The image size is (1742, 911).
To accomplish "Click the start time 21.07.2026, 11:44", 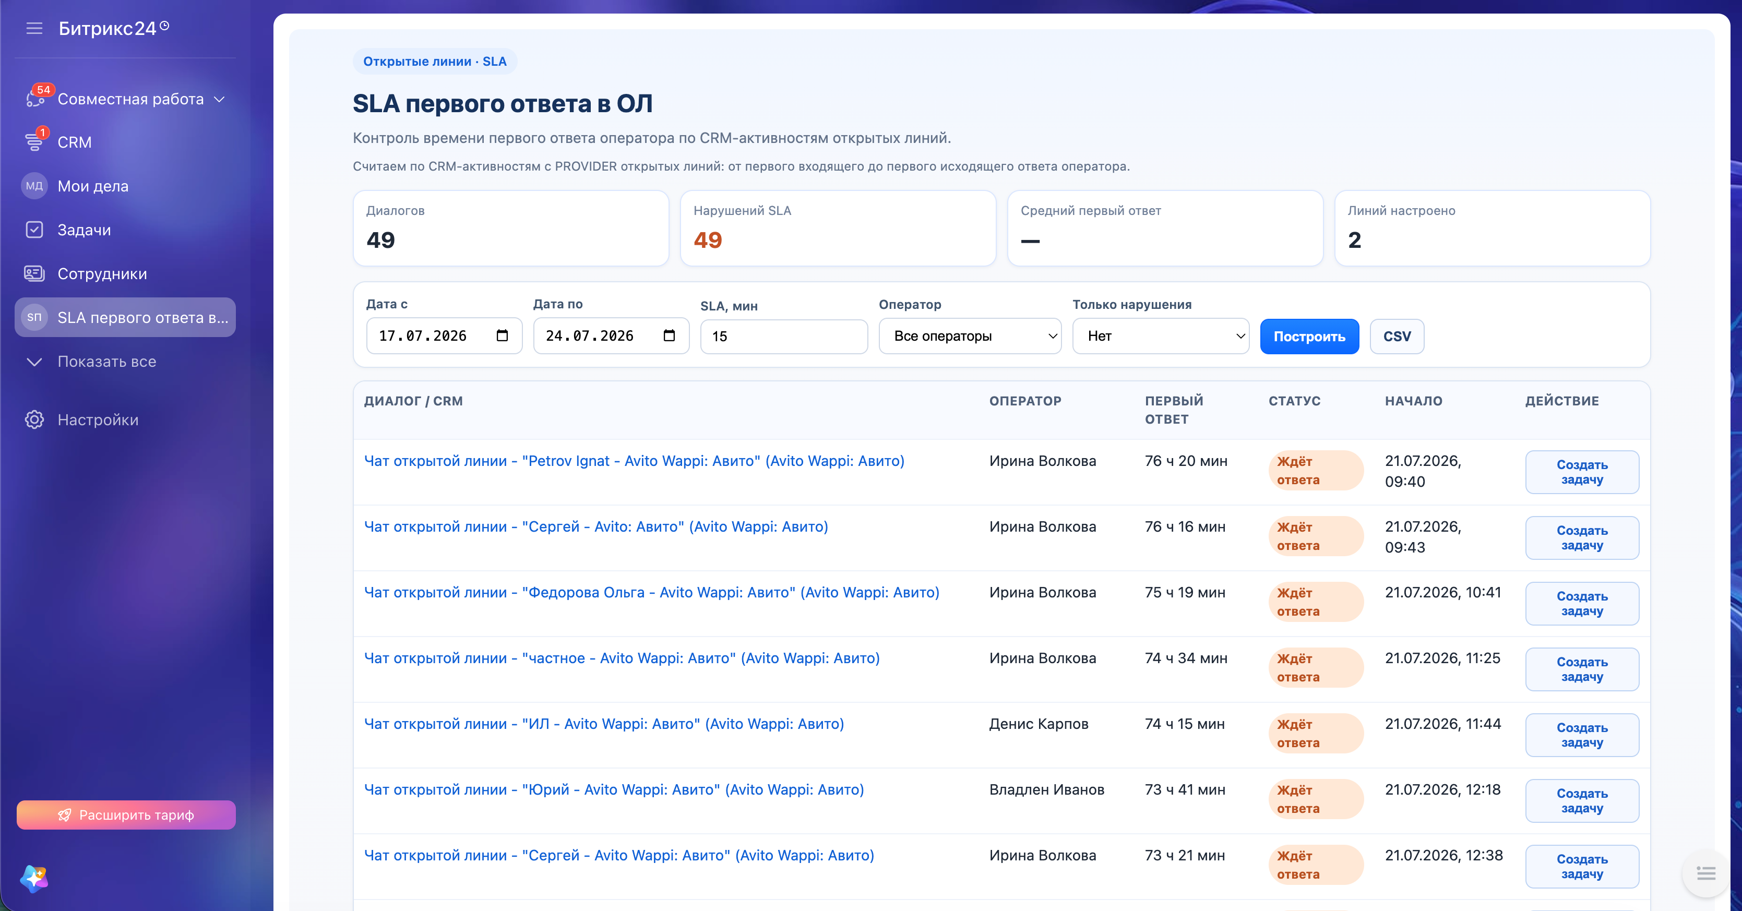I will pyautogui.click(x=1443, y=724).
